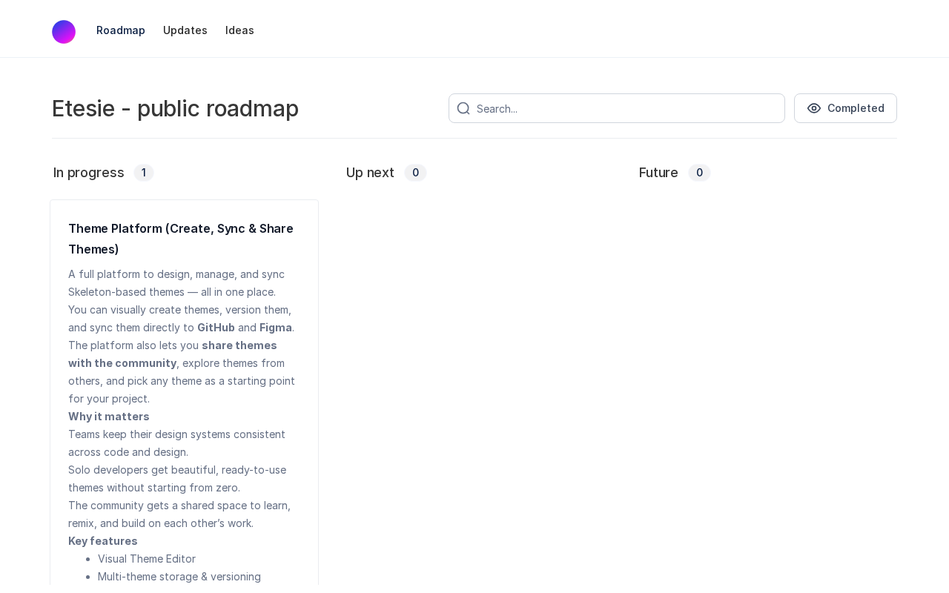
Task: Click the Visual Theme Editor bullet
Action: tap(147, 559)
